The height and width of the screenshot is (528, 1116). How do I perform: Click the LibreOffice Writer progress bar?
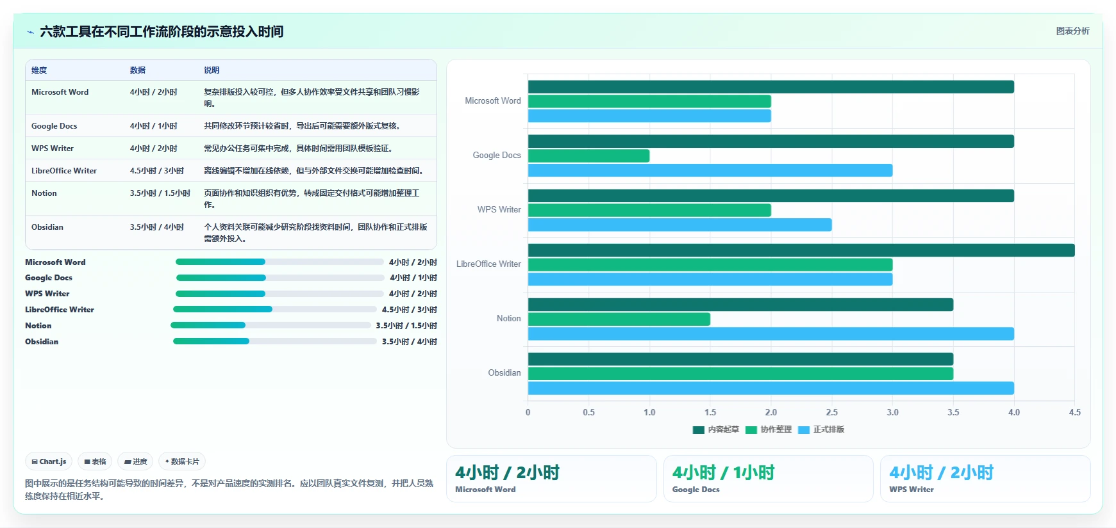pyautogui.click(x=275, y=309)
